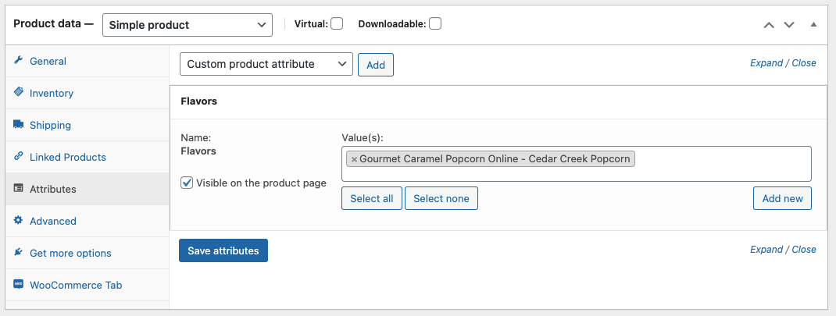The image size is (836, 316).
Task: Open the Inventory tab
Action: (52, 94)
